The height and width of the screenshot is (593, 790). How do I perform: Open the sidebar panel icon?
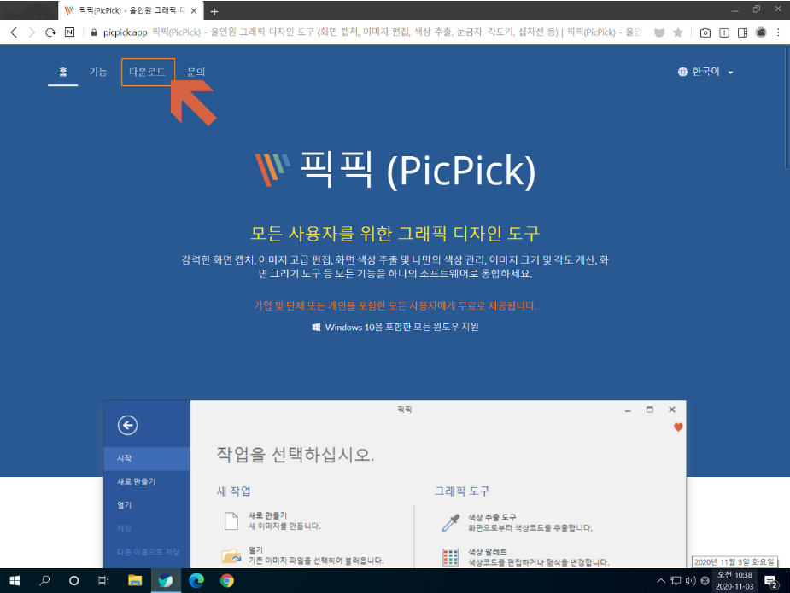coord(743,32)
